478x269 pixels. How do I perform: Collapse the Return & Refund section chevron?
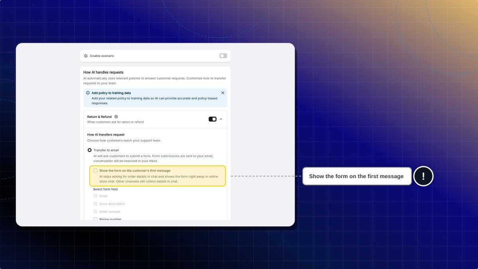(x=221, y=119)
